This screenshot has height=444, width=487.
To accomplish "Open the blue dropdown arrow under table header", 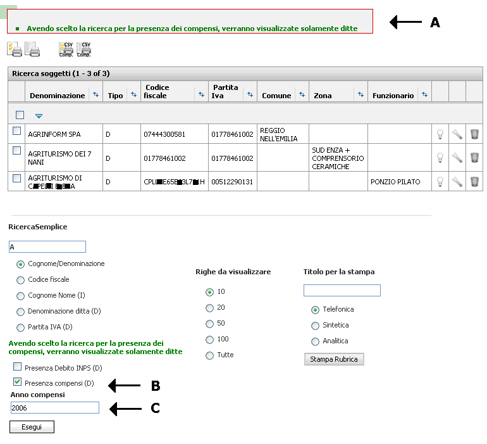I will click(39, 116).
